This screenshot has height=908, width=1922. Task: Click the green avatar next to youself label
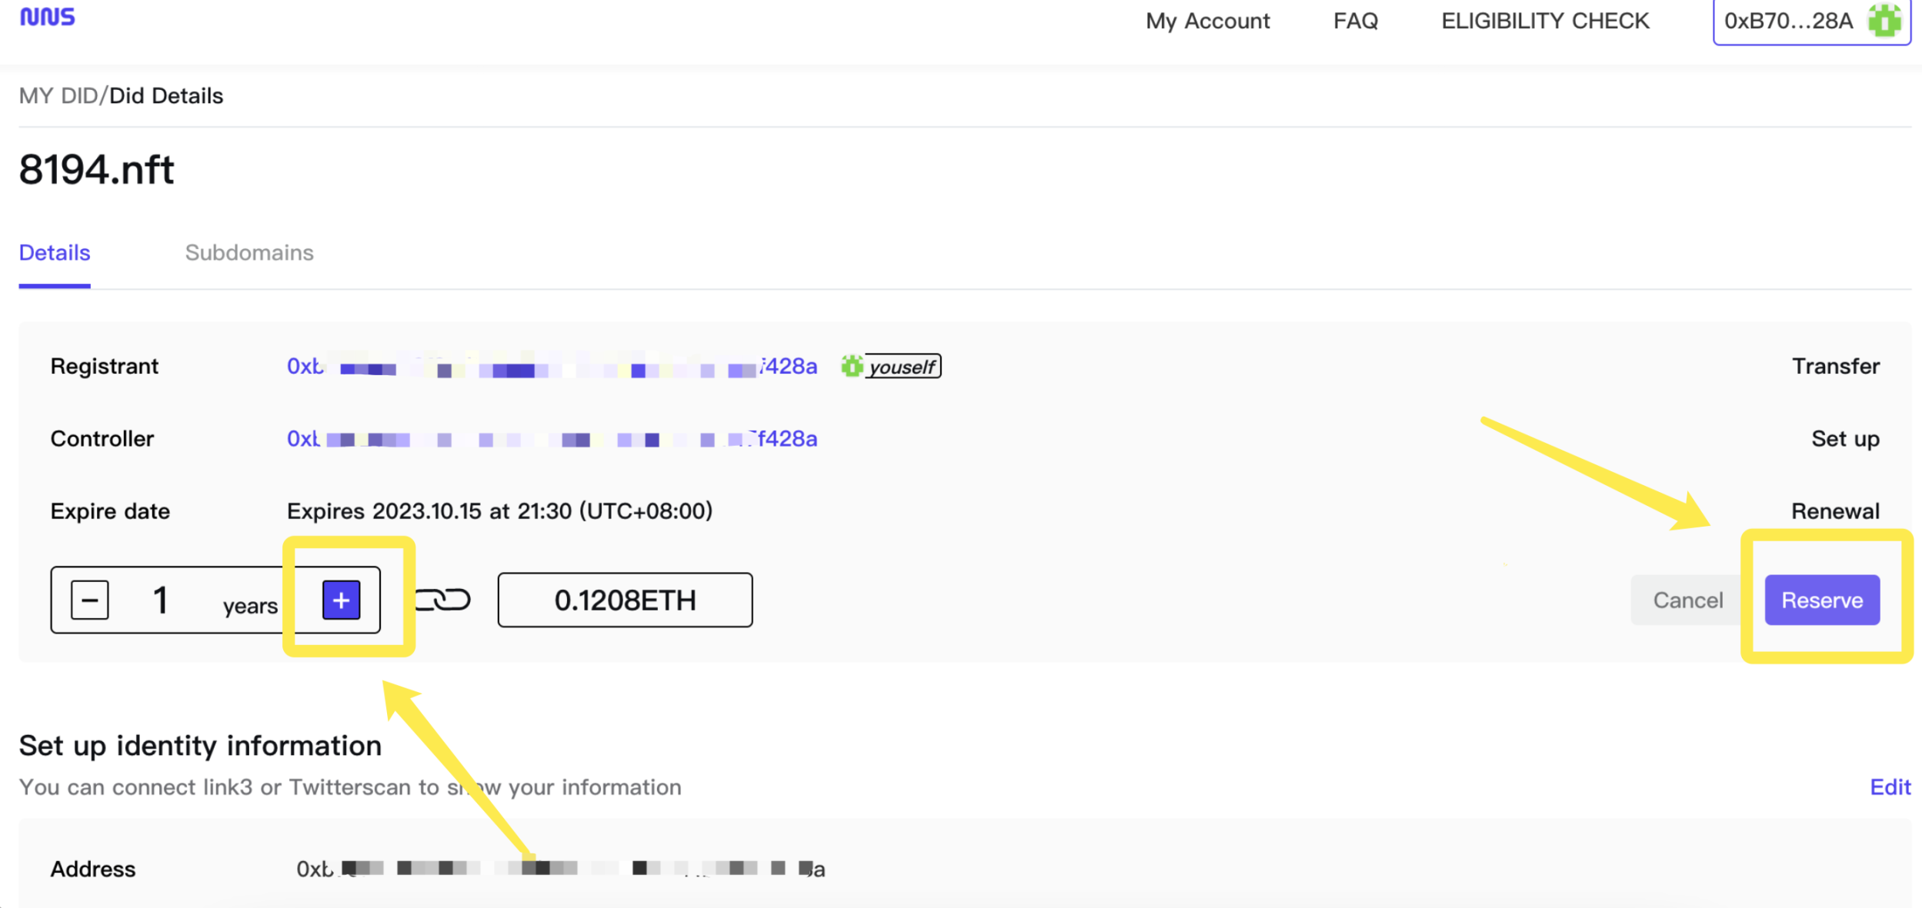click(851, 366)
